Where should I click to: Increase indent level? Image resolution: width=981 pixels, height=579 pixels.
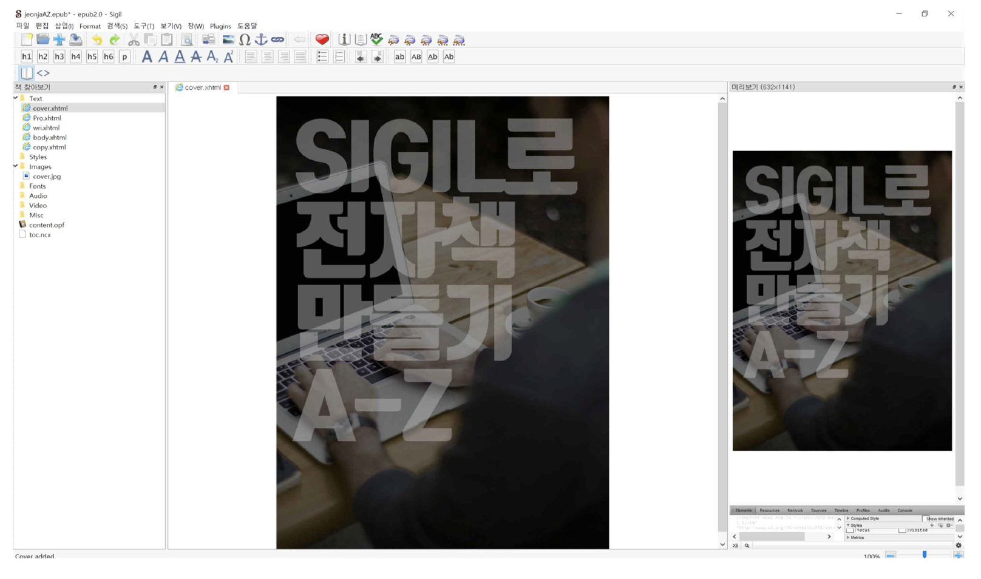pos(378,56)
